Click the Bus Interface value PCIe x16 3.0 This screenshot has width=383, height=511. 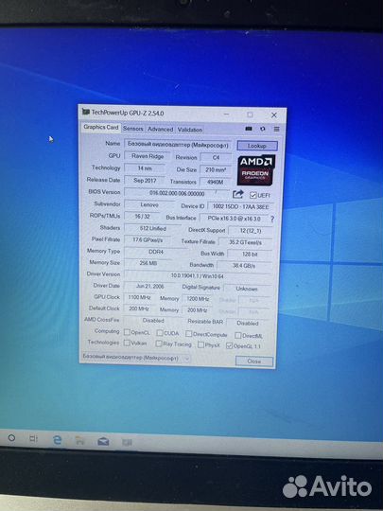pyautogui.click(x=234, y=219)
